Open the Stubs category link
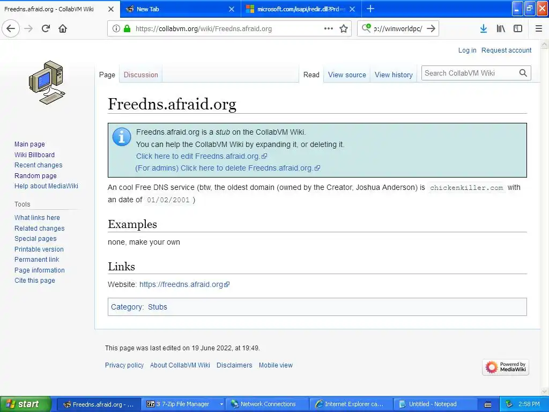The height and width of the screenshot is (412, 549). click(157, 307)
